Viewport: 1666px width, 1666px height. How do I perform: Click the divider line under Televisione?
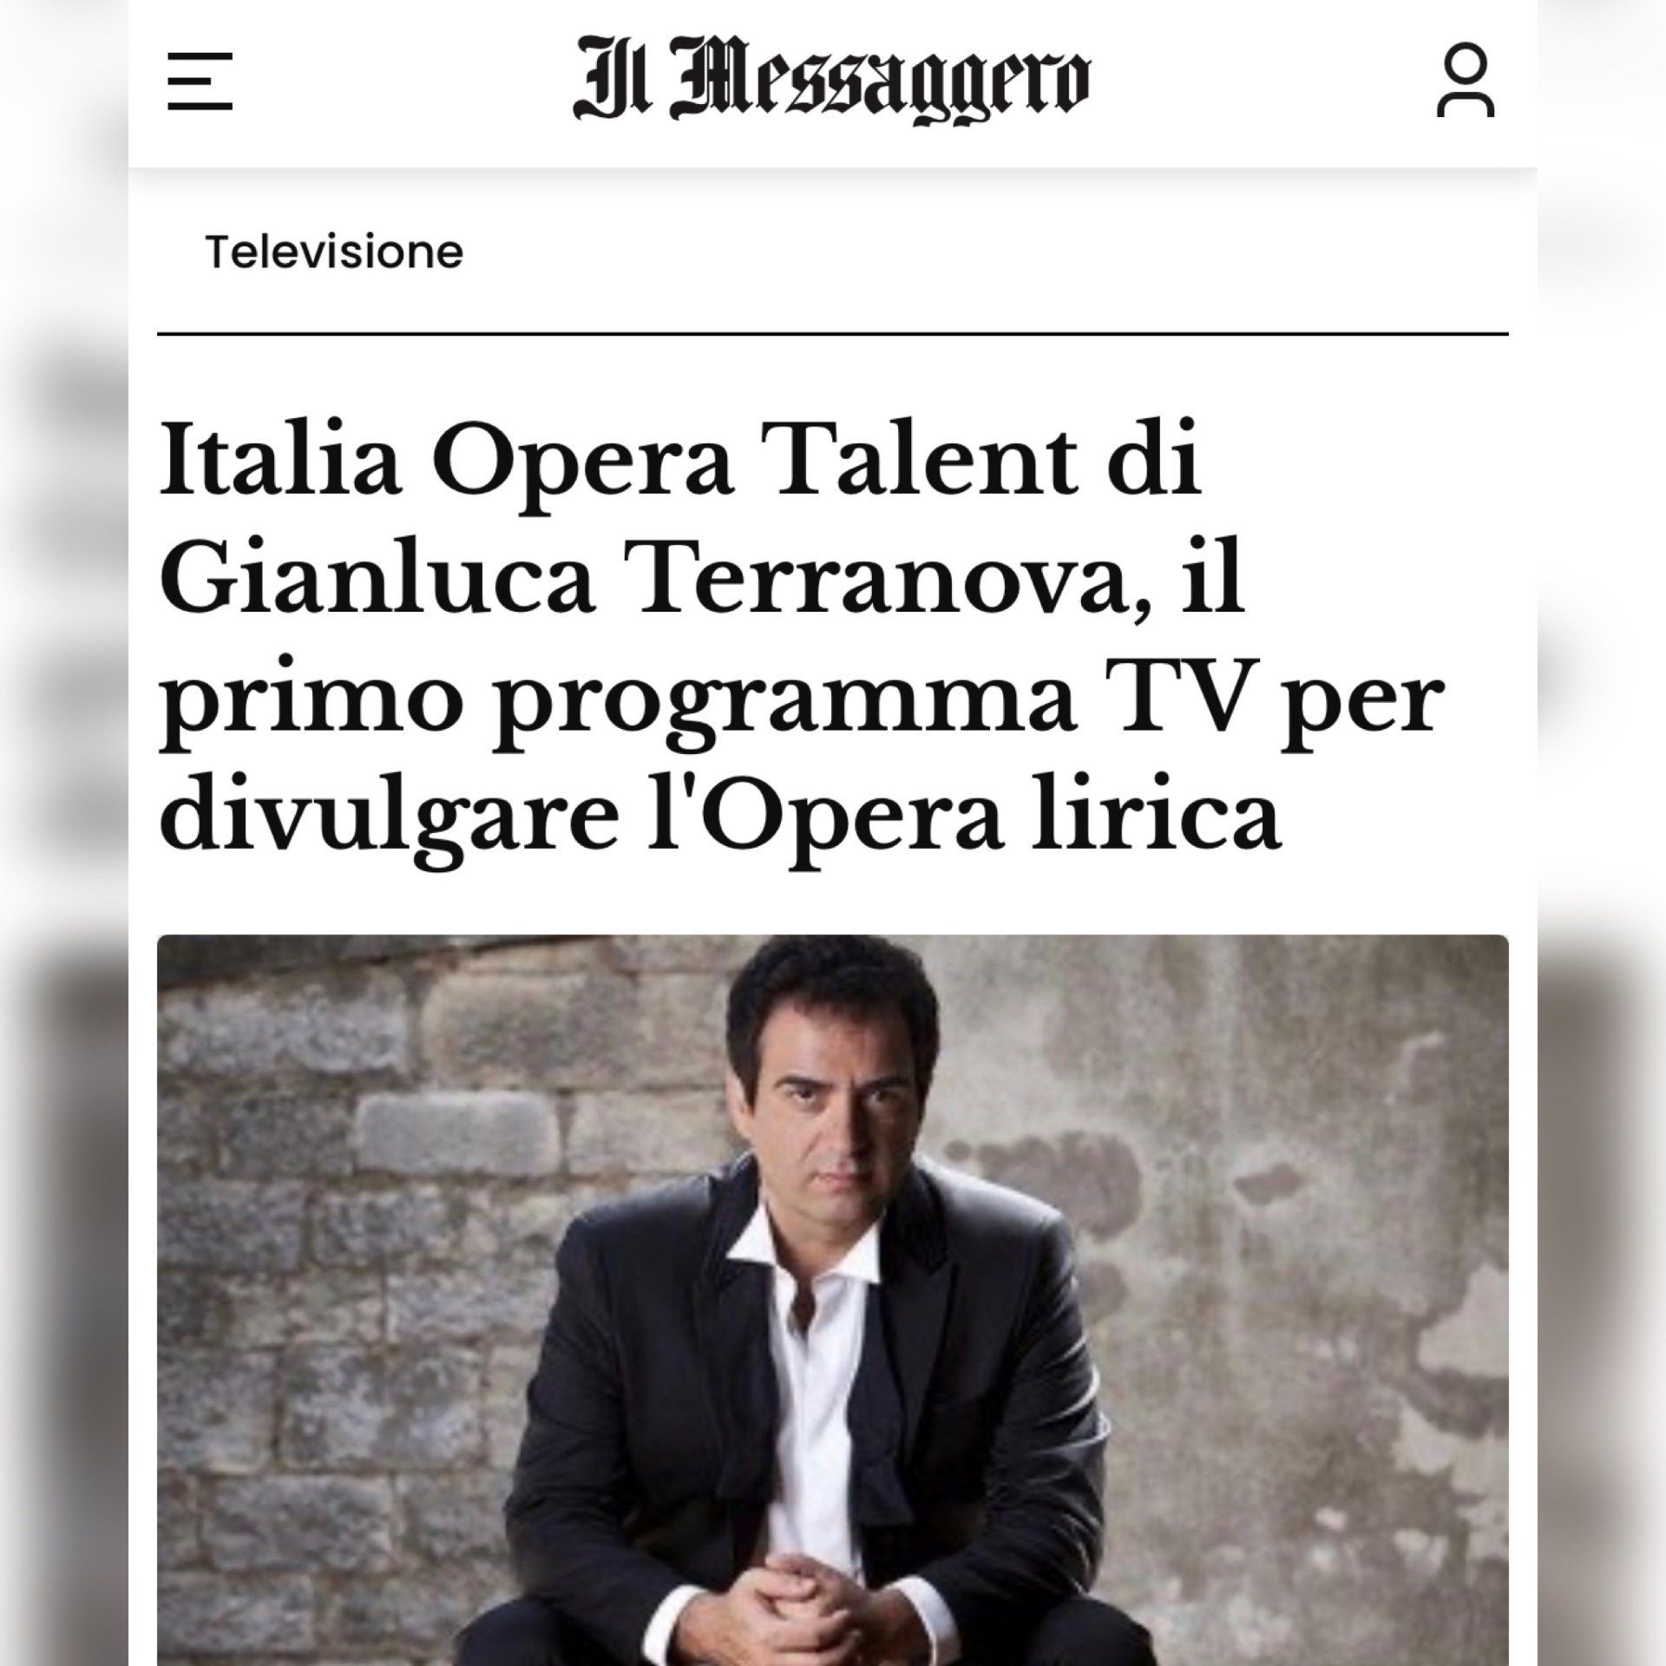click(832, 334)
